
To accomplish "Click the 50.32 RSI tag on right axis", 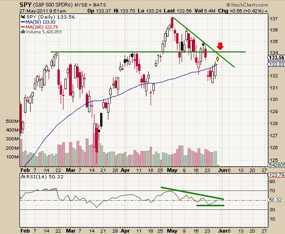I will pyautogui.click(x=275, y=200).
